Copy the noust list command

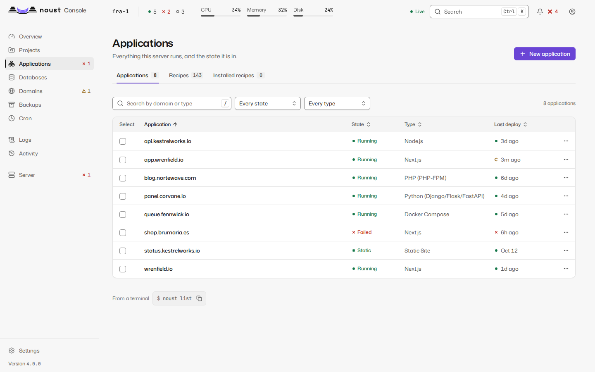click(x=199, y=298)
